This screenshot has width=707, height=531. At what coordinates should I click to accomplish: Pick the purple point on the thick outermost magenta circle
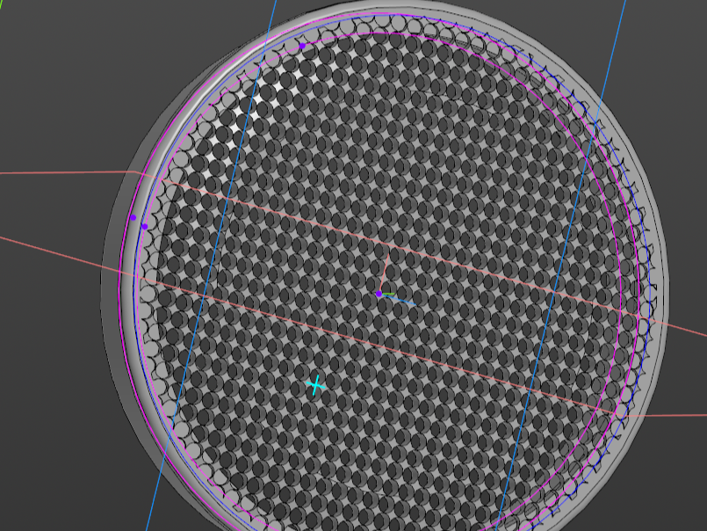pos(133,218)
